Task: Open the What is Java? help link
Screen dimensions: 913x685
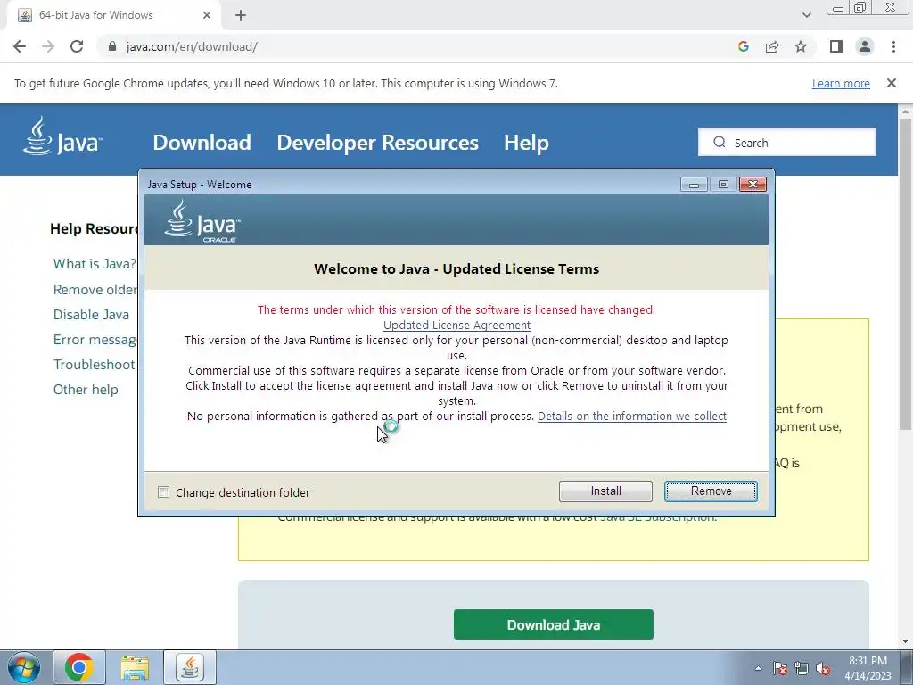Action: [x=95, y=264]
